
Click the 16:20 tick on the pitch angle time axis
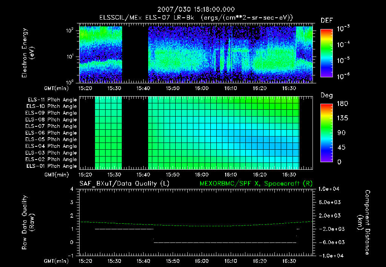[x=260, y=175]
